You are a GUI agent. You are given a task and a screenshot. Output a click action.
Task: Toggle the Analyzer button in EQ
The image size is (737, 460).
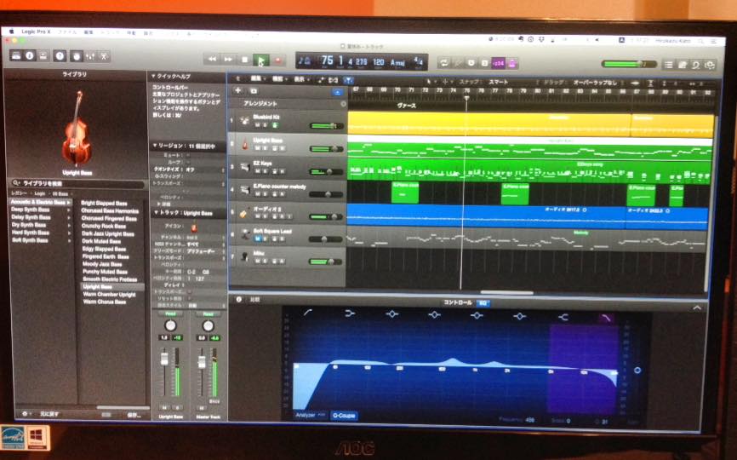pyautogui.click(x=309, y=416)
